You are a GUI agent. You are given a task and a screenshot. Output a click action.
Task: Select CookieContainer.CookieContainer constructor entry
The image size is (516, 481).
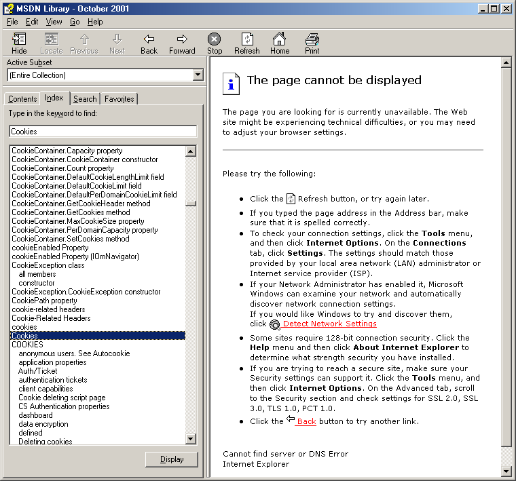85,159
